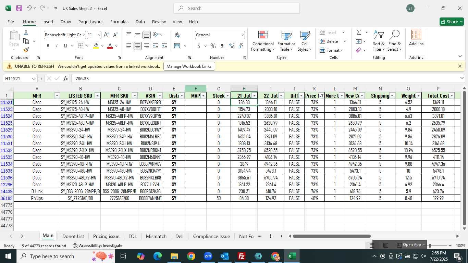Click the Decrease Font Size icon
Screen dimensions: 468x263
pyautogui.click(x=115, y=35)
